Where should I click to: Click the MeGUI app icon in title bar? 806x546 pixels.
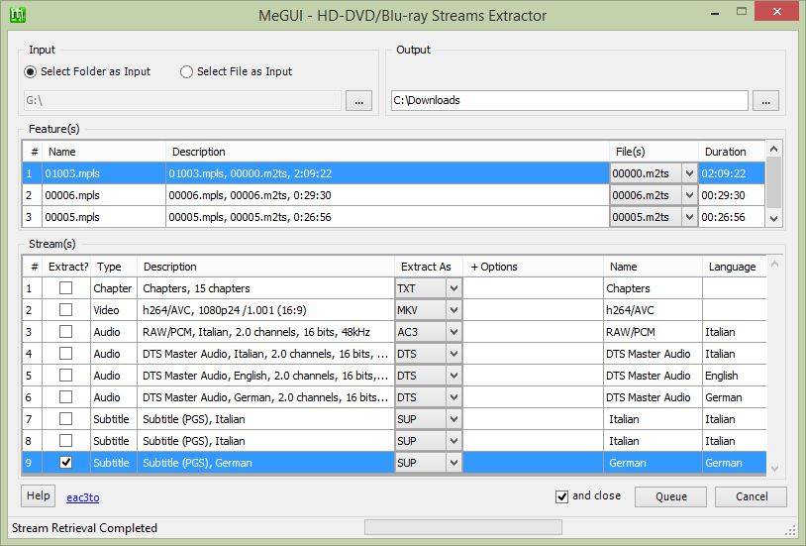pyautogui.click(x=18, y=15)
